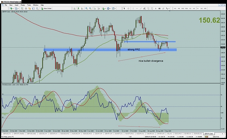This screenshot has width=227, height=139.
Task: Open the Profiles toolbar icon
Action: click(x=16, y=9)
